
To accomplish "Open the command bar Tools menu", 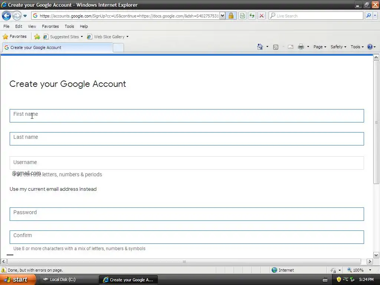I will 357,47.
